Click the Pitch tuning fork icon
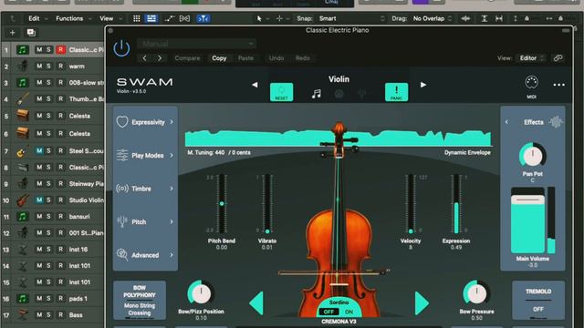Viewport: 584px width, 328px height. [122, 221]
